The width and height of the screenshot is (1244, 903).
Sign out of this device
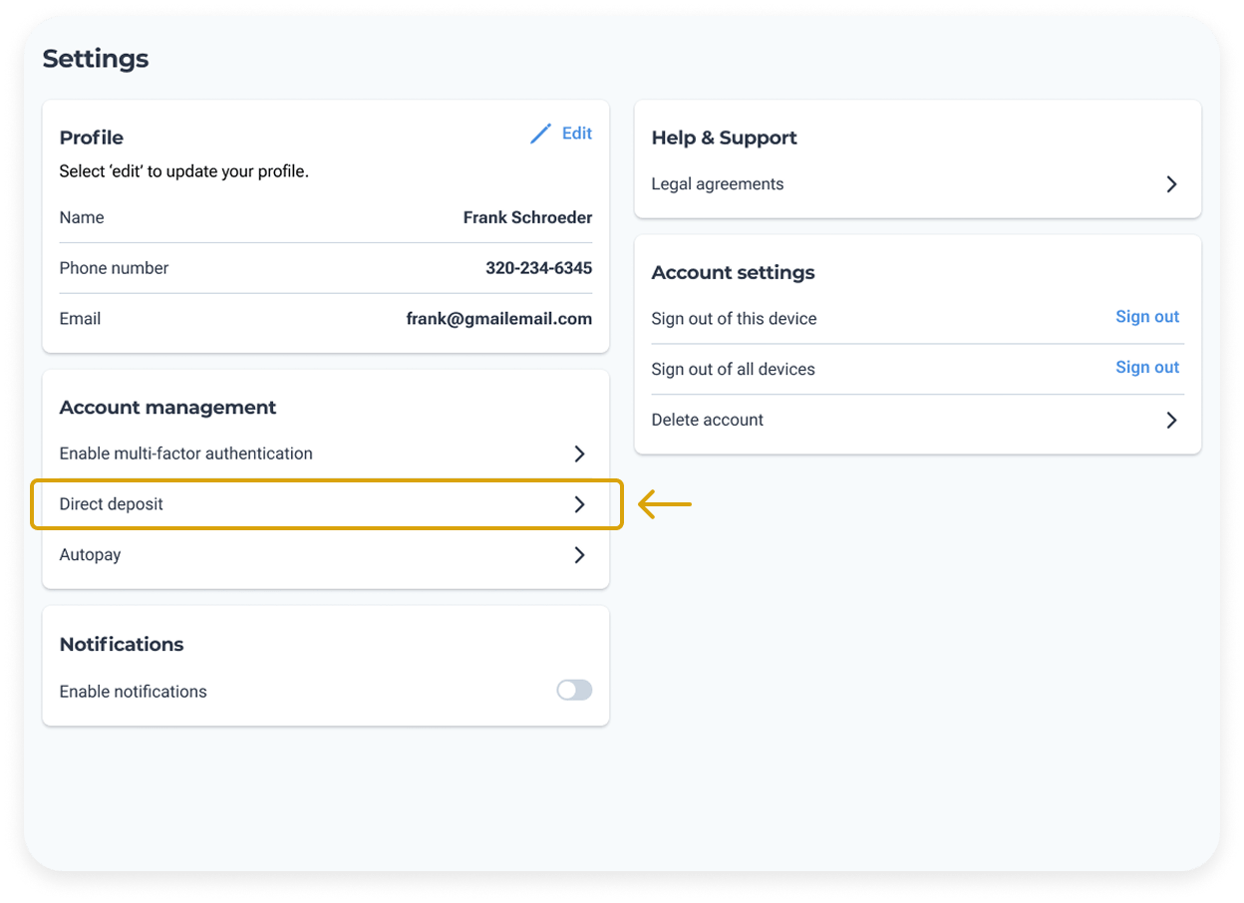1146,317
